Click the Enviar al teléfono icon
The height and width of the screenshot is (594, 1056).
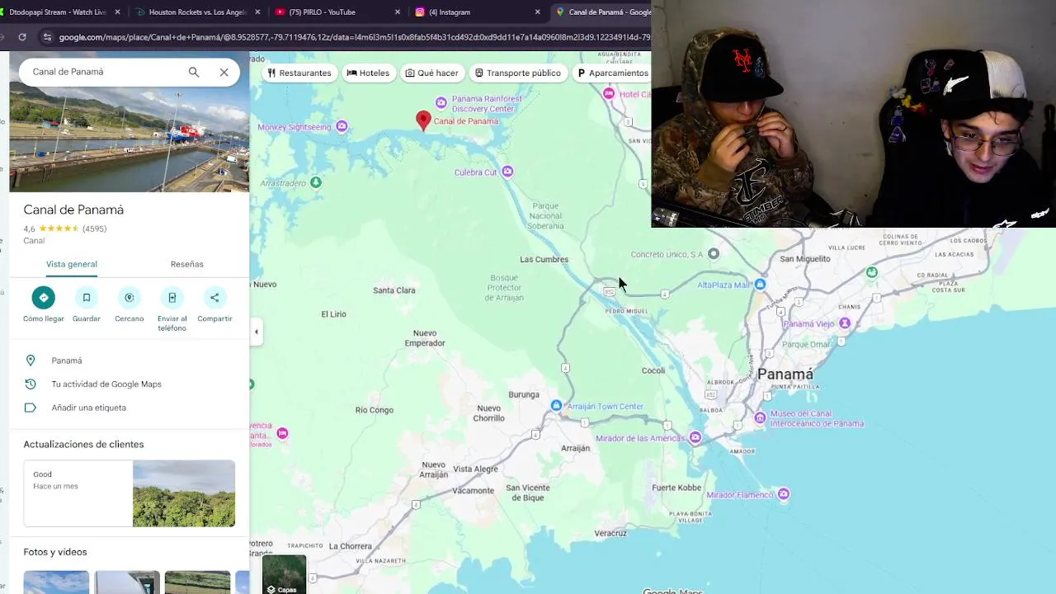172,298
